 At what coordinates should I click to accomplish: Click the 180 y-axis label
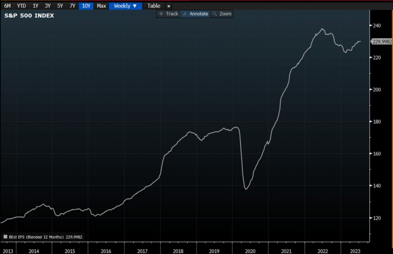click(x=377, y=122)
